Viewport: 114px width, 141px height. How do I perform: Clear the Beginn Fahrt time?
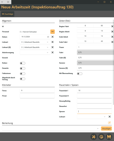tap(112, 26)
